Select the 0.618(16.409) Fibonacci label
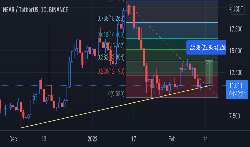Viewport: 250px width, 147px height. pyautogui.click(x=111, y=34)
